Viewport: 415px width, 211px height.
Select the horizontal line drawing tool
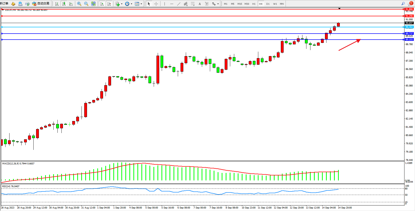(172, 4)
